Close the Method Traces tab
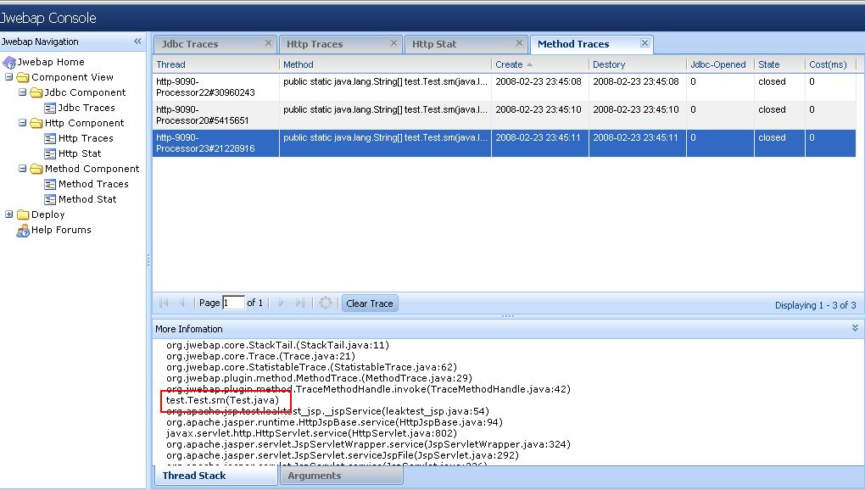 tap(645, 43)
